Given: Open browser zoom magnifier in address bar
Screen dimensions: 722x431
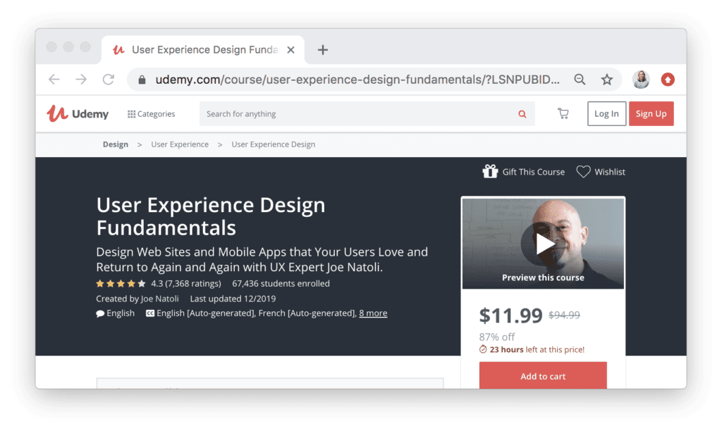Looking at the screenshot, I should tap(580, 80).
